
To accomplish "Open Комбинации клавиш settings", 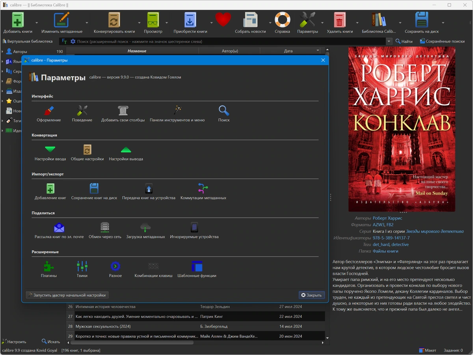I will tap(153, 270).
